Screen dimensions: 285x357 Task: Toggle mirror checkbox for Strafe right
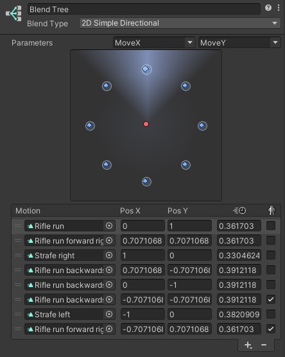pyautogui.click(x=271, y=255)
